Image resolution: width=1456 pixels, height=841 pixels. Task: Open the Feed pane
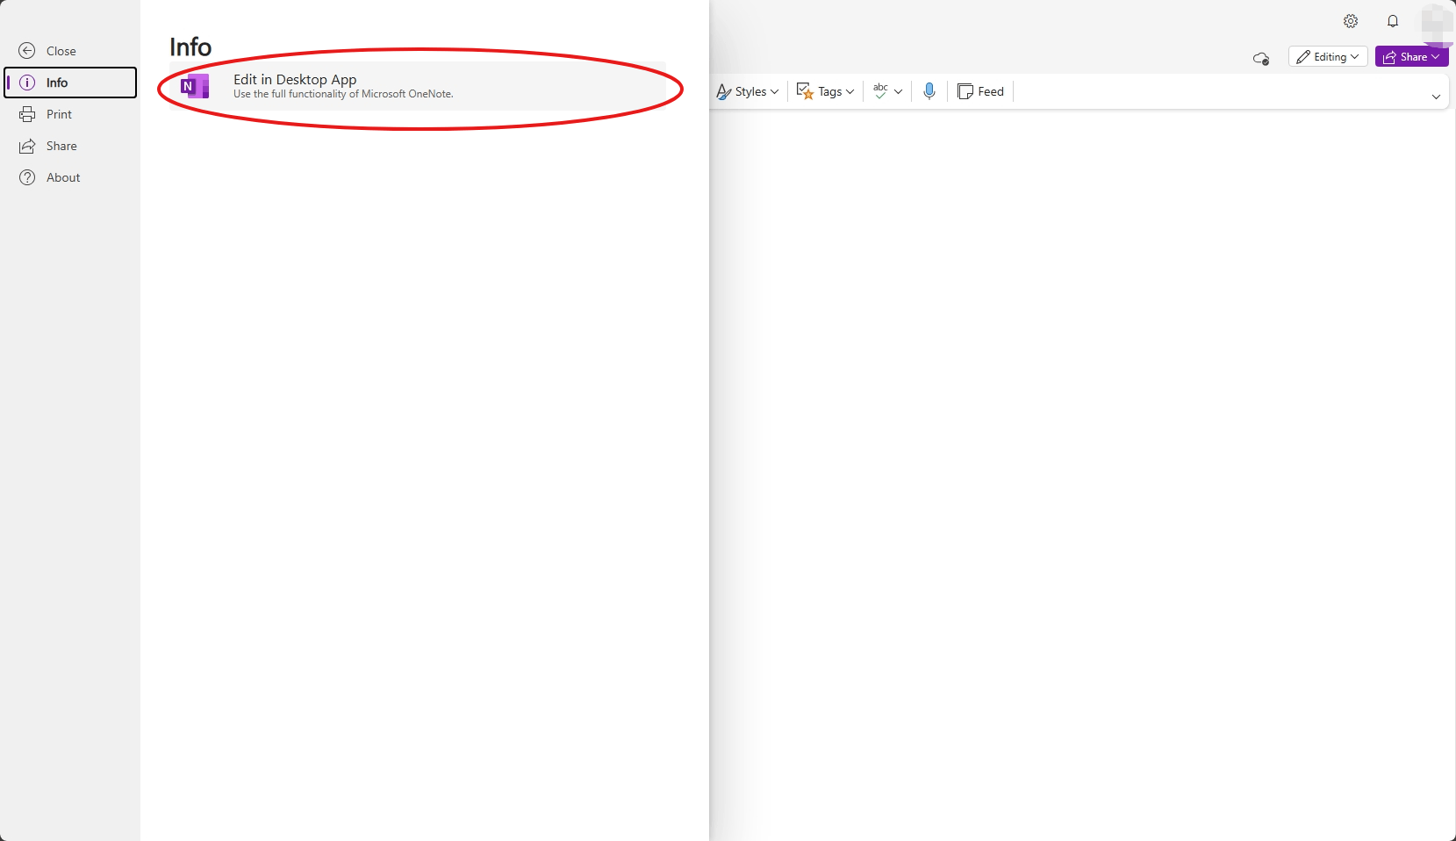tap(981, 91)
